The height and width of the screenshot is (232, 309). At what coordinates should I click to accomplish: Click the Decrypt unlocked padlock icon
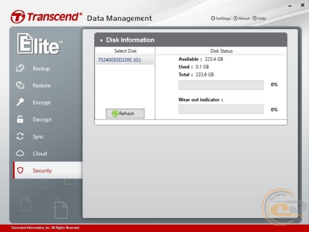point(20,119)
